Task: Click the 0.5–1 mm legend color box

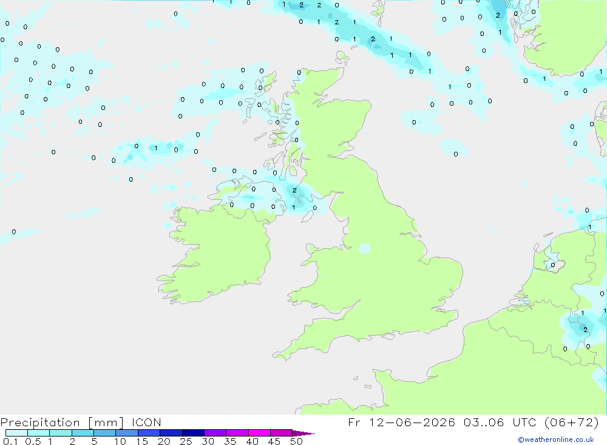Action: (39, 433)
